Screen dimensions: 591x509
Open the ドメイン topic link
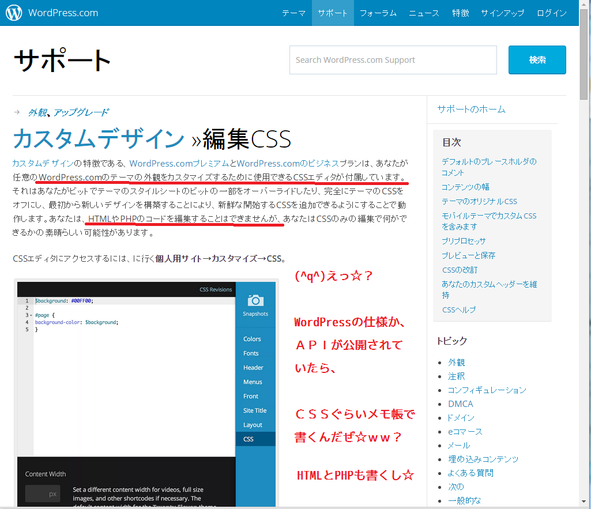(461, 418)
